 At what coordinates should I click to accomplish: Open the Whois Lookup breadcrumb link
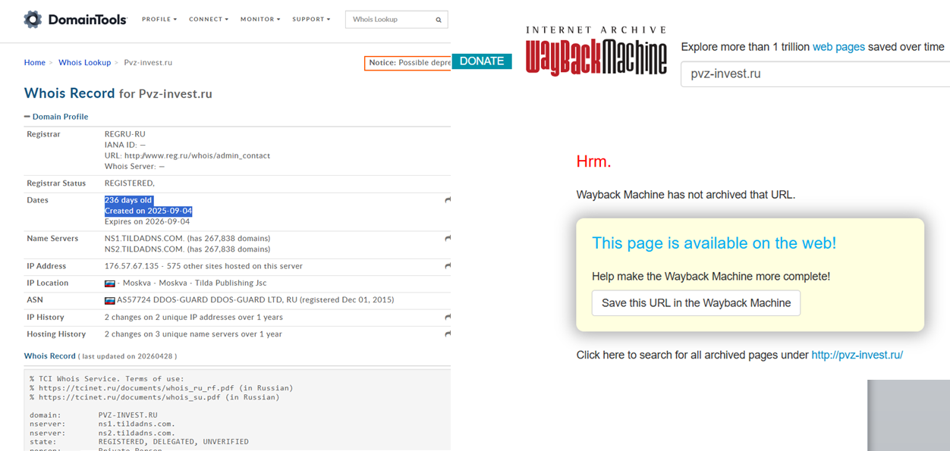pos(85,62)
